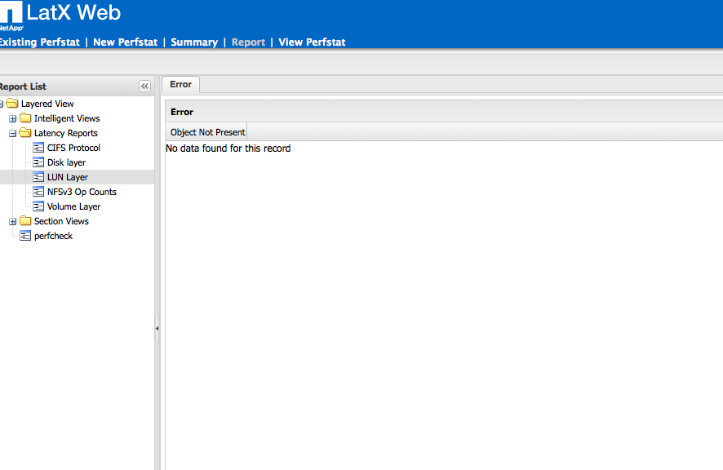
Task: Click the 'No data found for this record' text
Action: point(228,149)
